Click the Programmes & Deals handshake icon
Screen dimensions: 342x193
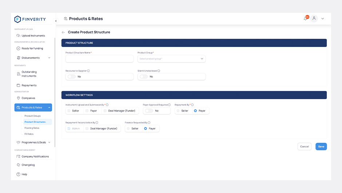click(x=18, y=142)
